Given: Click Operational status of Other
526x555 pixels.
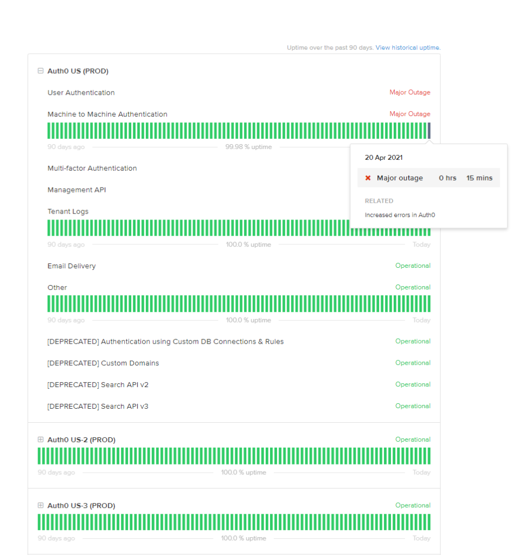Looking at the screenshot, I should [x=413, y=287].
